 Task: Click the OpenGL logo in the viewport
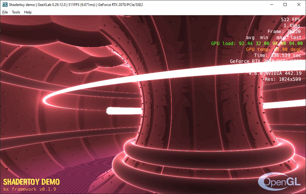[x=280, y=182]
